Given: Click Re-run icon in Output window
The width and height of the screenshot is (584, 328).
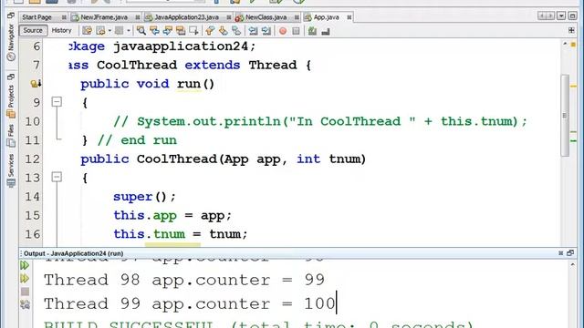Looking at the screenshot, I should [x=25, y=265].
